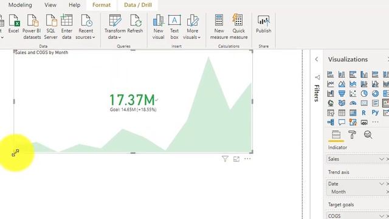
Task: Open the Modeling ribbon tab
Action: coord(20,5)
